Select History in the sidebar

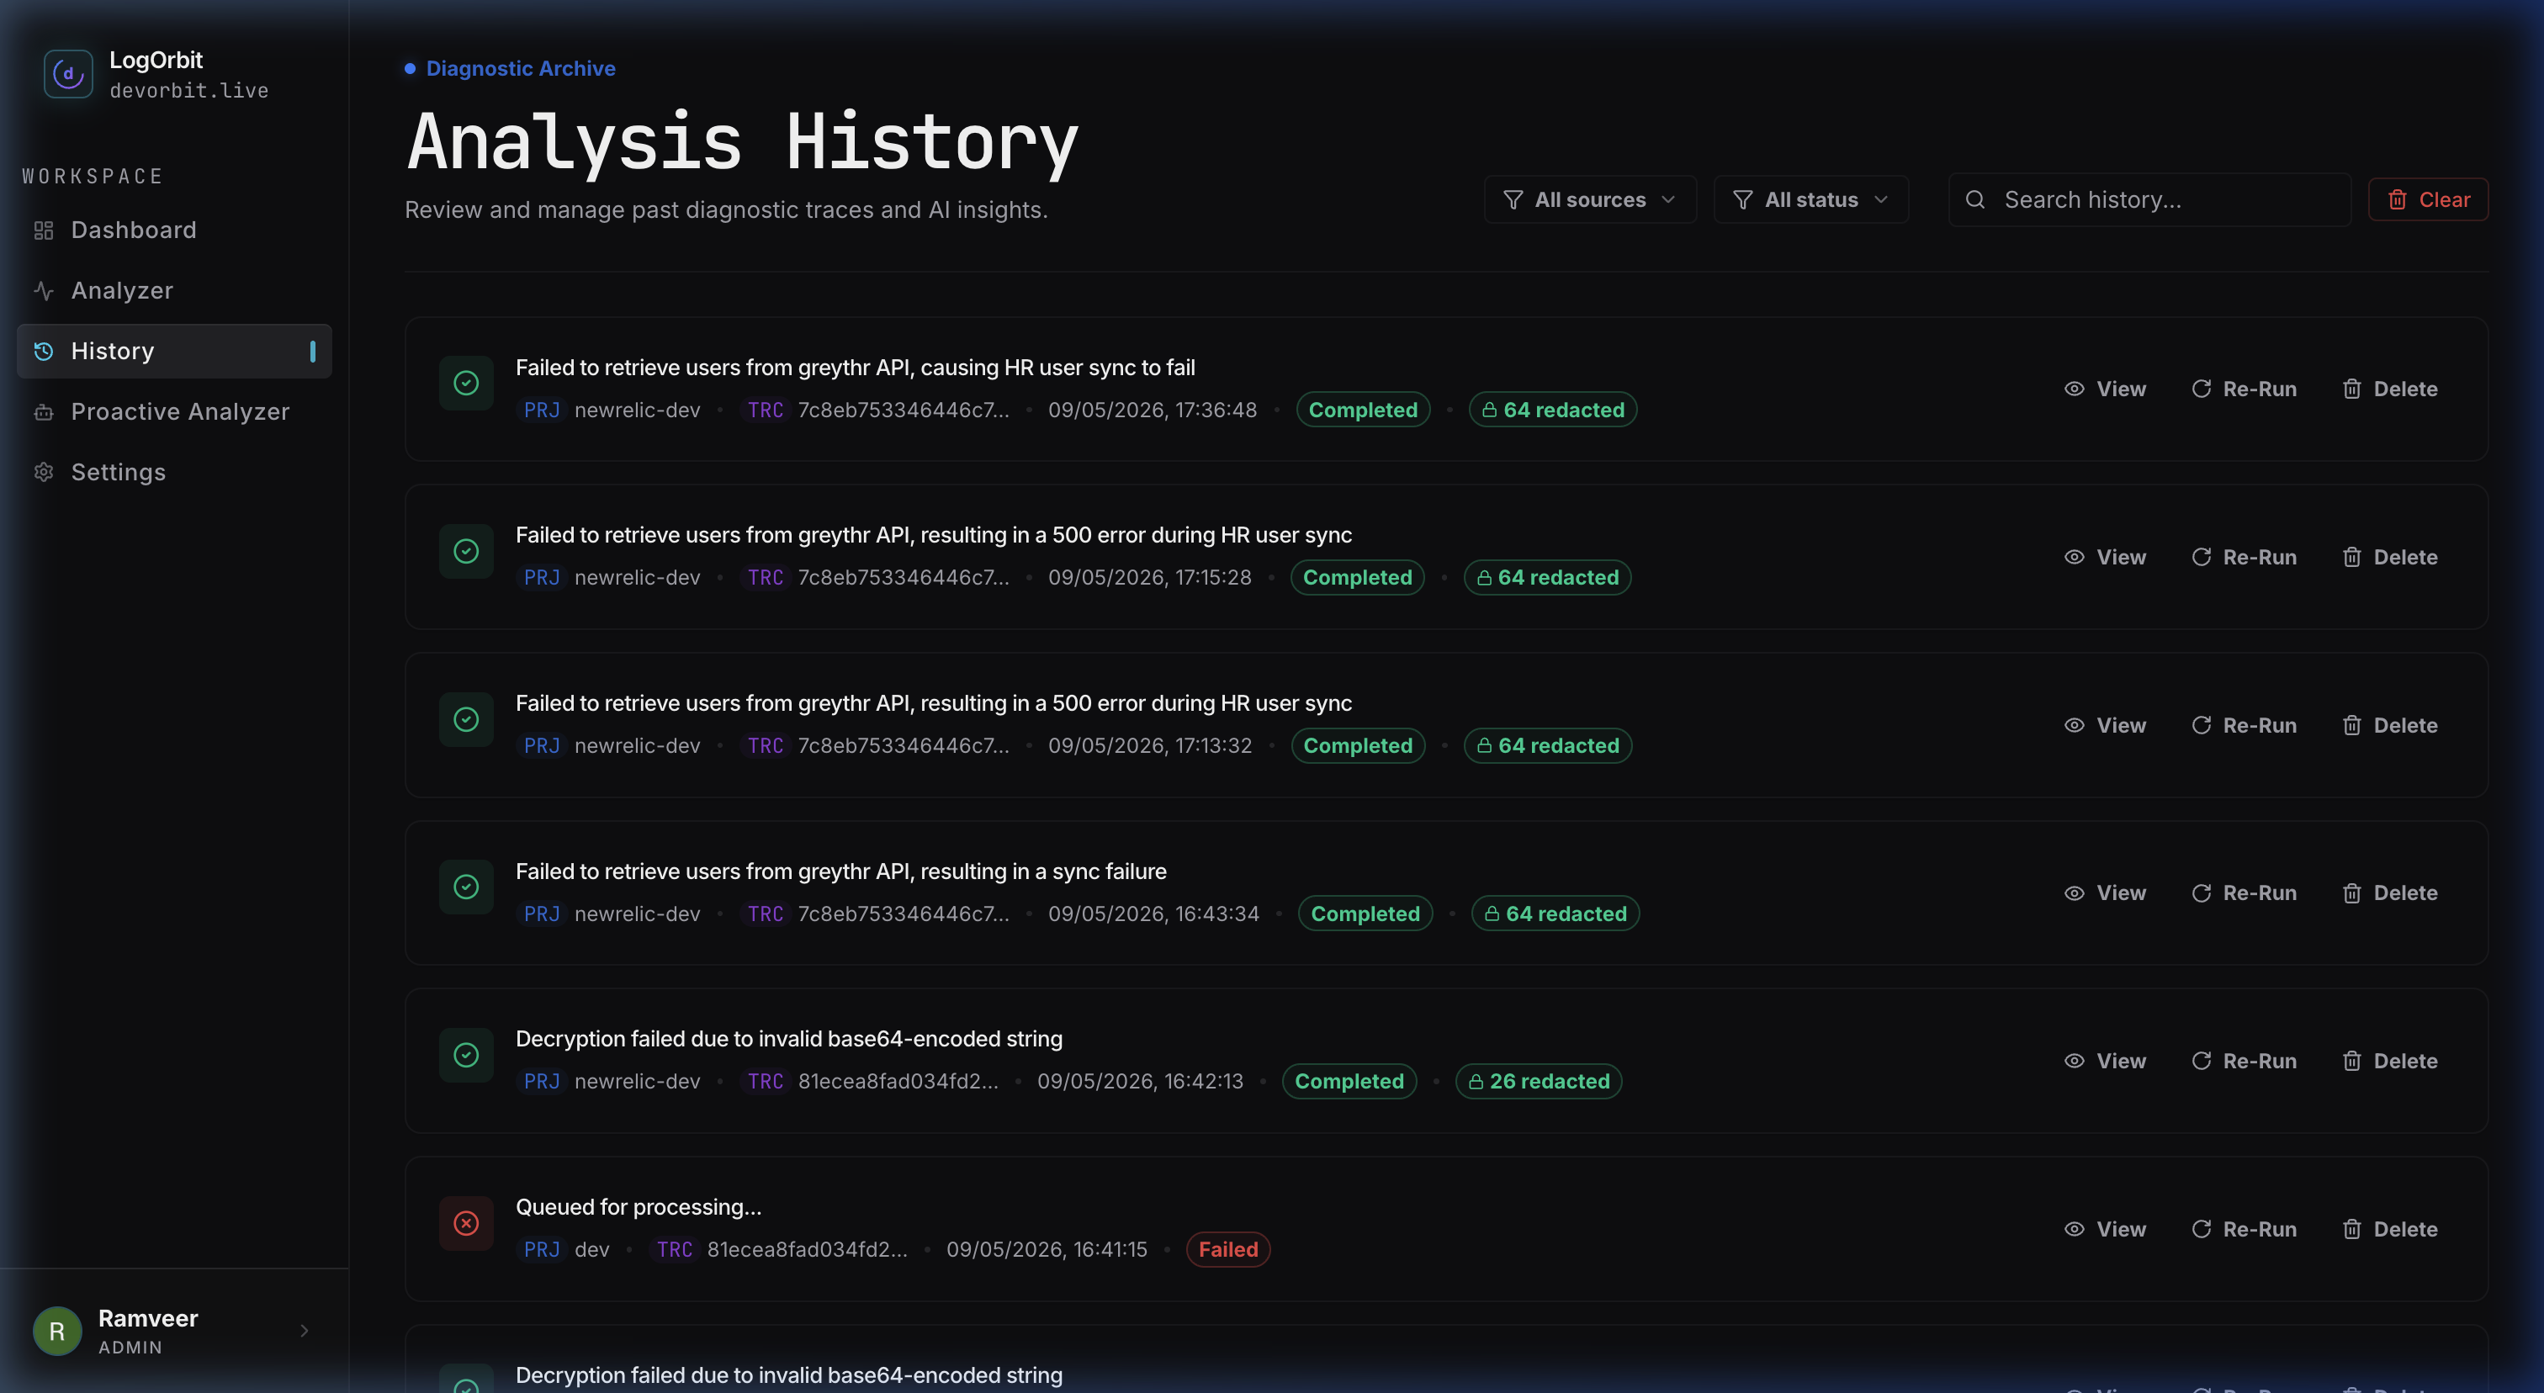point(175,352)
